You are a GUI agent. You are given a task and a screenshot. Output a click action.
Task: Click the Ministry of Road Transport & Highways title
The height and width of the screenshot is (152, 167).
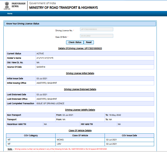pyautogui.click(x=63, y=8)
